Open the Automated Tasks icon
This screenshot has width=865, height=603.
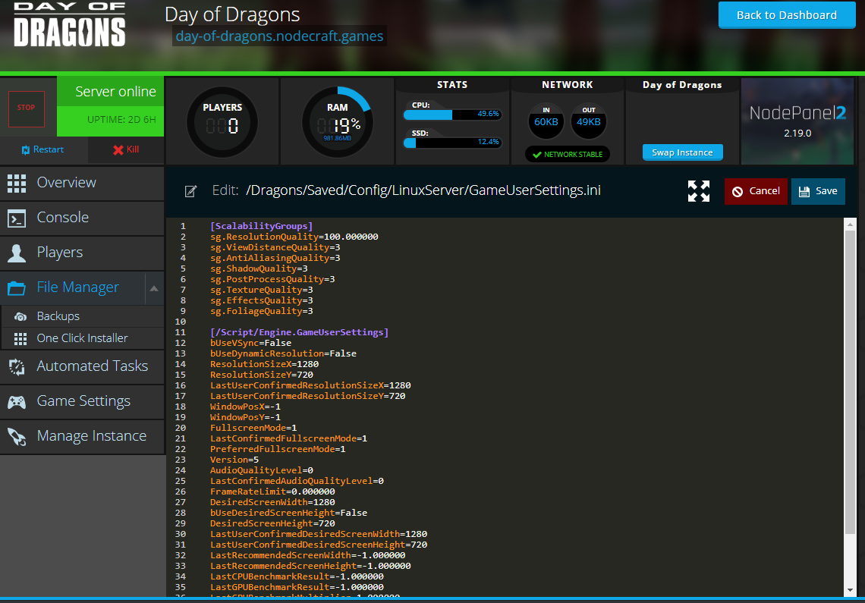(17, 366)
